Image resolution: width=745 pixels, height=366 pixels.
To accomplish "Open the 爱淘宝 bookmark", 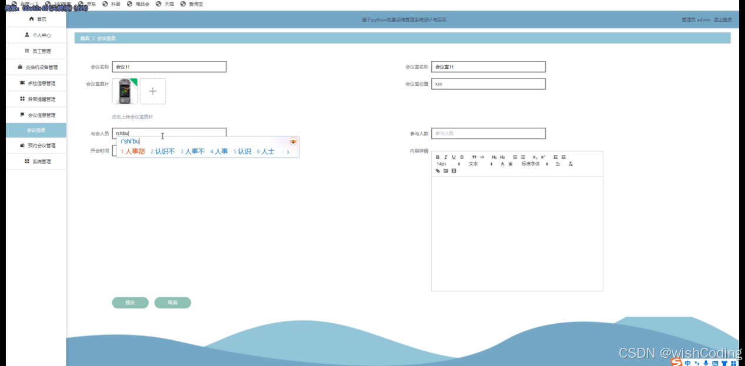I will pos(192,4).
